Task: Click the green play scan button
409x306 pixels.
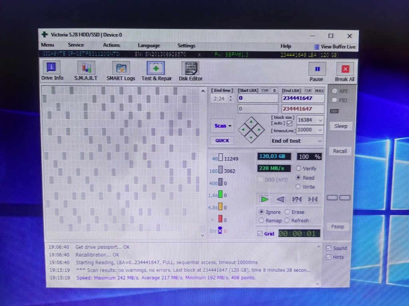Action: (264, 199)
